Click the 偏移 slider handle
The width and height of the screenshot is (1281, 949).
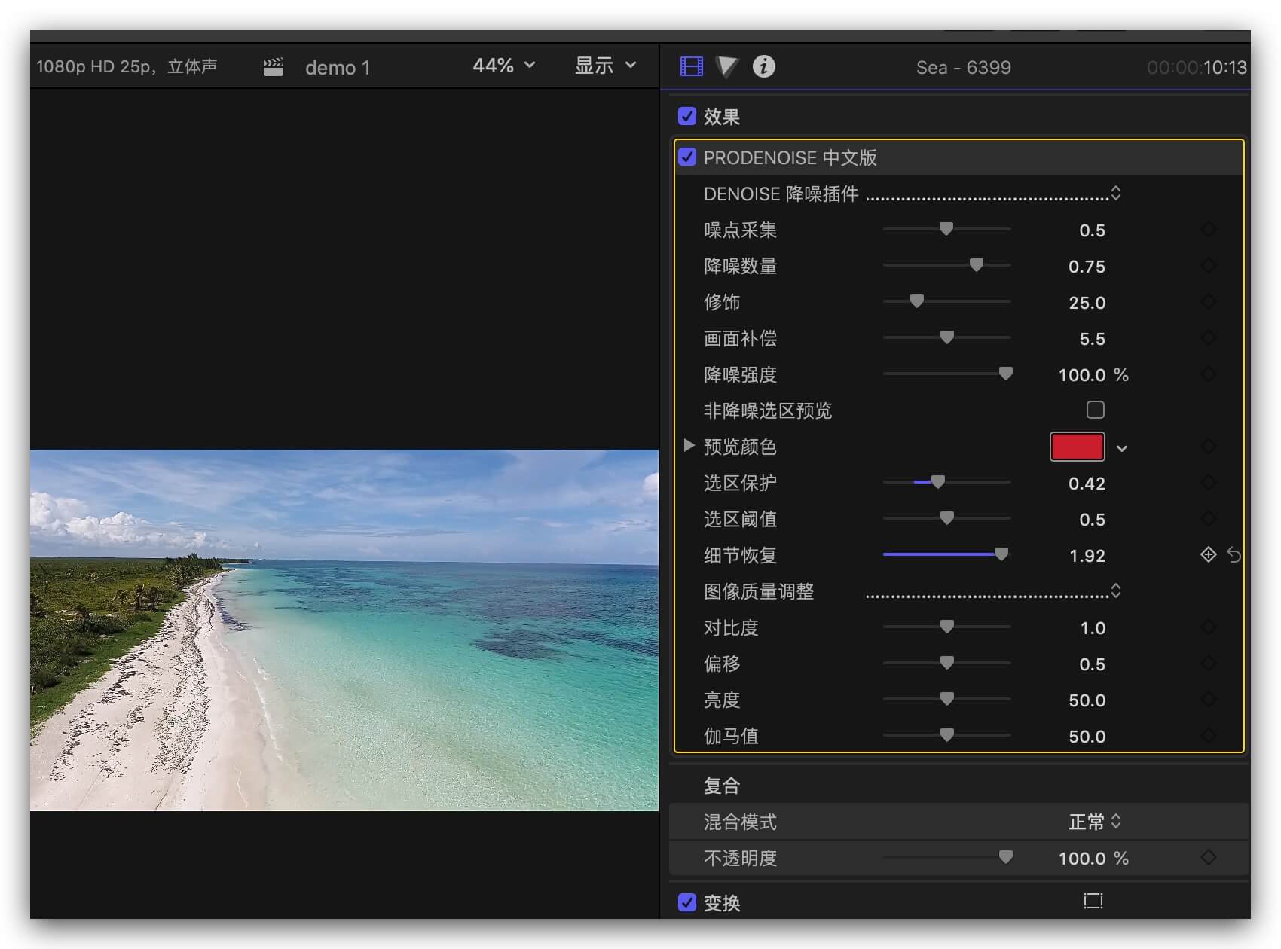(947, 663)
